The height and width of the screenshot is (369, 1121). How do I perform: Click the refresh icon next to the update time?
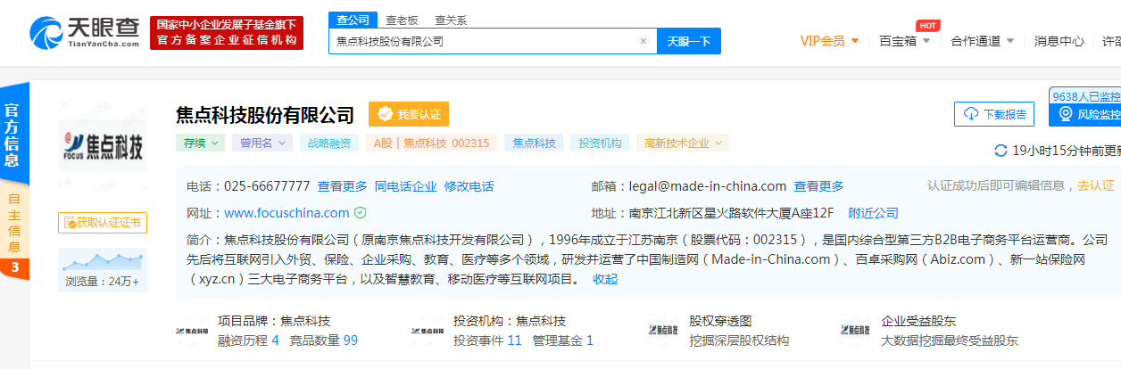[1001, 151]
